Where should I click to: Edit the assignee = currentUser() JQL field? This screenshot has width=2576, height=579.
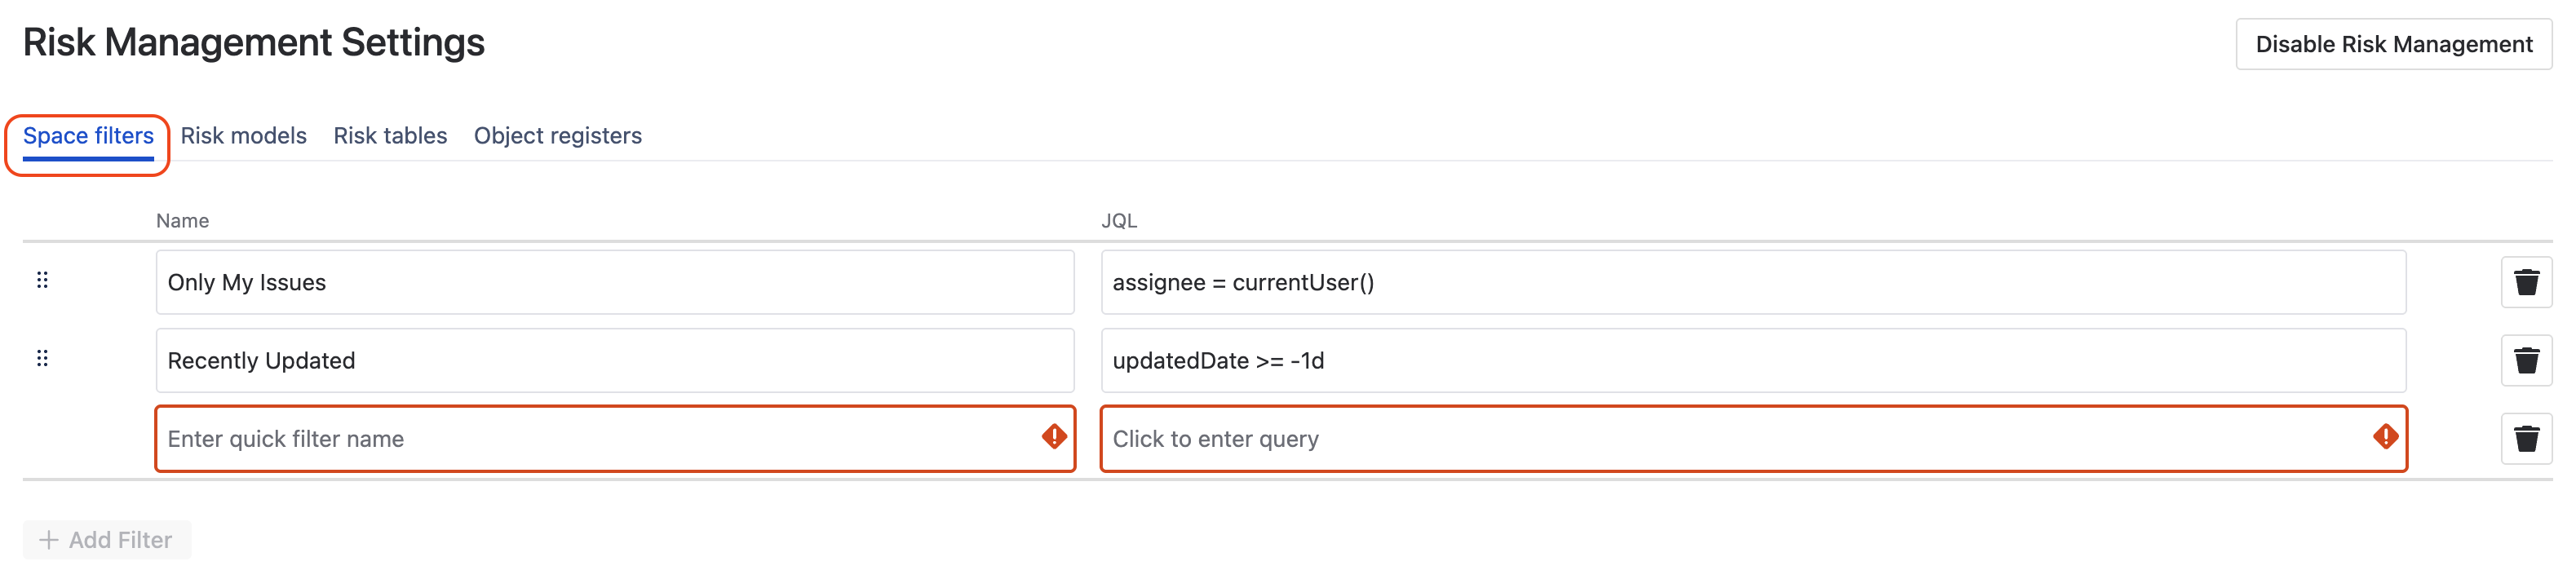click(x=1754, y=282)
